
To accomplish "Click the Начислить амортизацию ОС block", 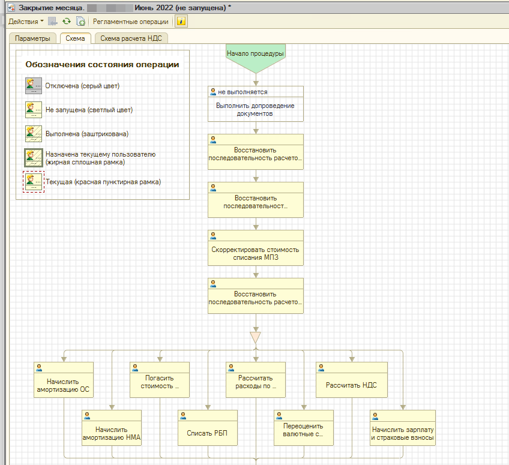I will [64, 385].
